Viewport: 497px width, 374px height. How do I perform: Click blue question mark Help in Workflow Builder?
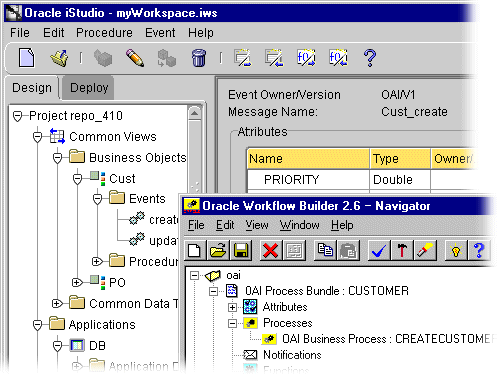point(479,250)
